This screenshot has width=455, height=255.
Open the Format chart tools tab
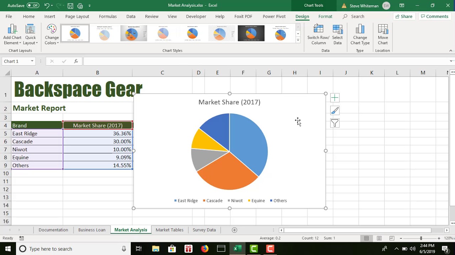click(325, 16)
